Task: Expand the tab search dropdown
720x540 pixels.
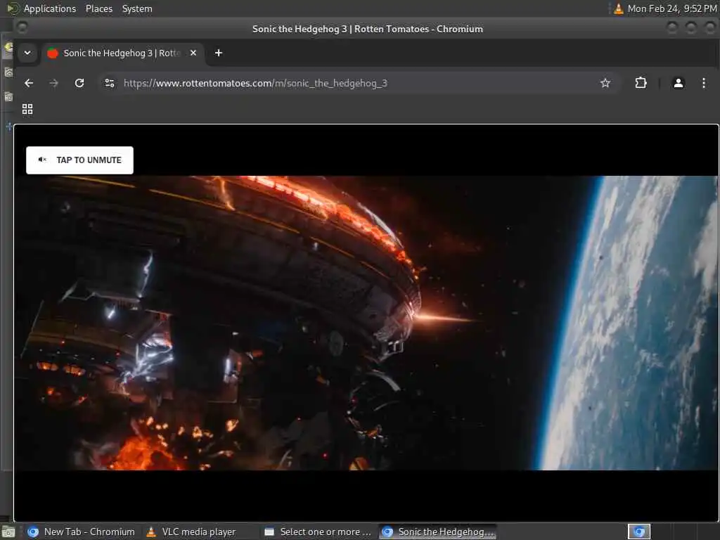Action: pyautogui.click(x=27, y=53)
